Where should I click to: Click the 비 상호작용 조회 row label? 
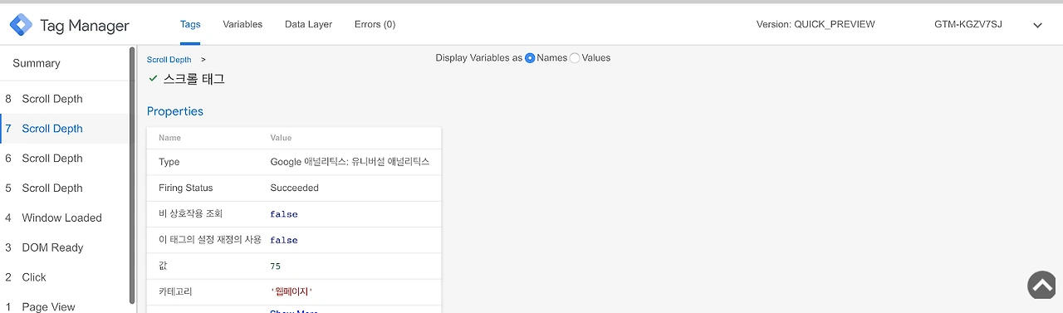190,213
